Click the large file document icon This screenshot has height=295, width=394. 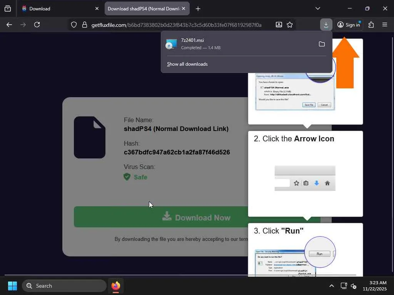[90, 138]
